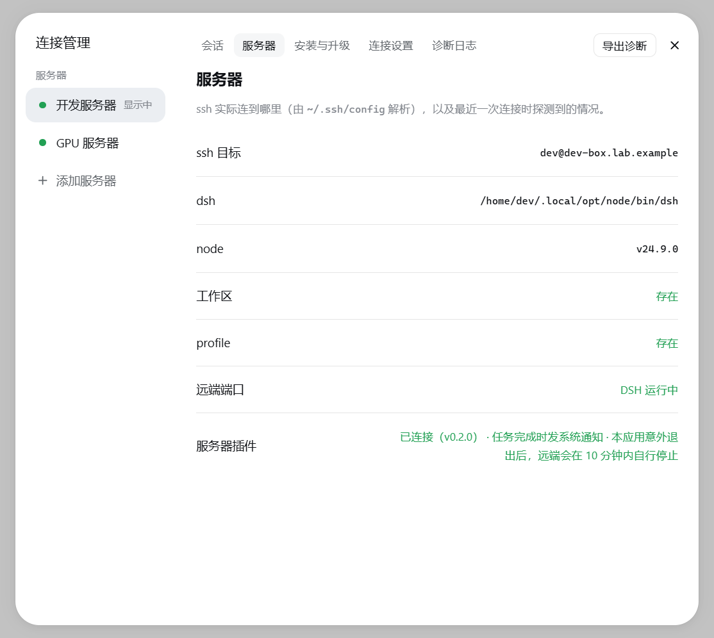The height and width of the screenshot is (638, 714).
Task: Click the ssh target value dev@dev-box.lab.example
Action: point(609,153)
